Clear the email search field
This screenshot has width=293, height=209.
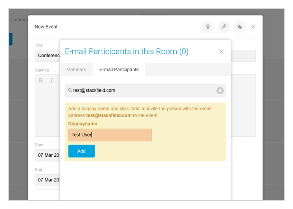point(220,91)
